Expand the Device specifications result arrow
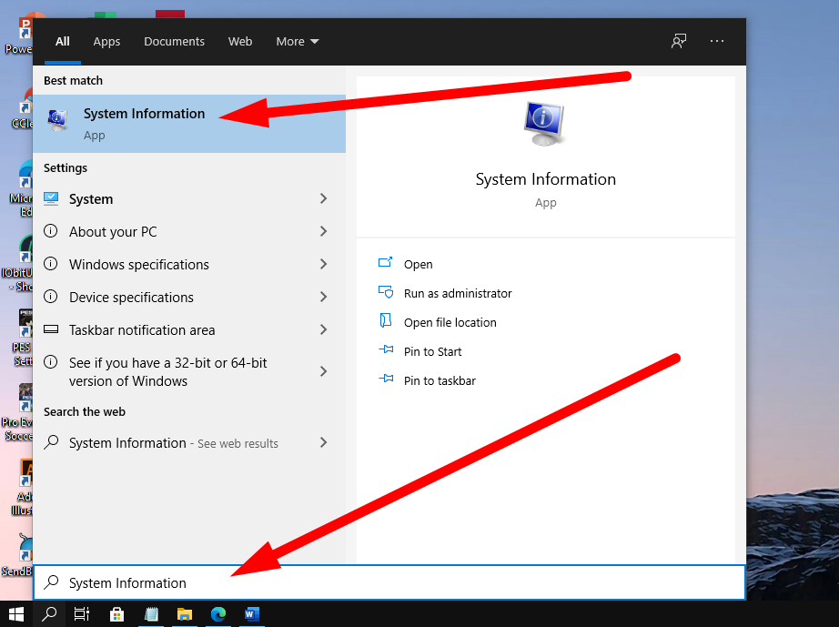The image size is (839, 627). [x=323, y=297]
